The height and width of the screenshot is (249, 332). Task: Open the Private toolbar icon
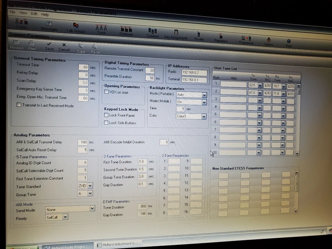(x=199, y=36)
